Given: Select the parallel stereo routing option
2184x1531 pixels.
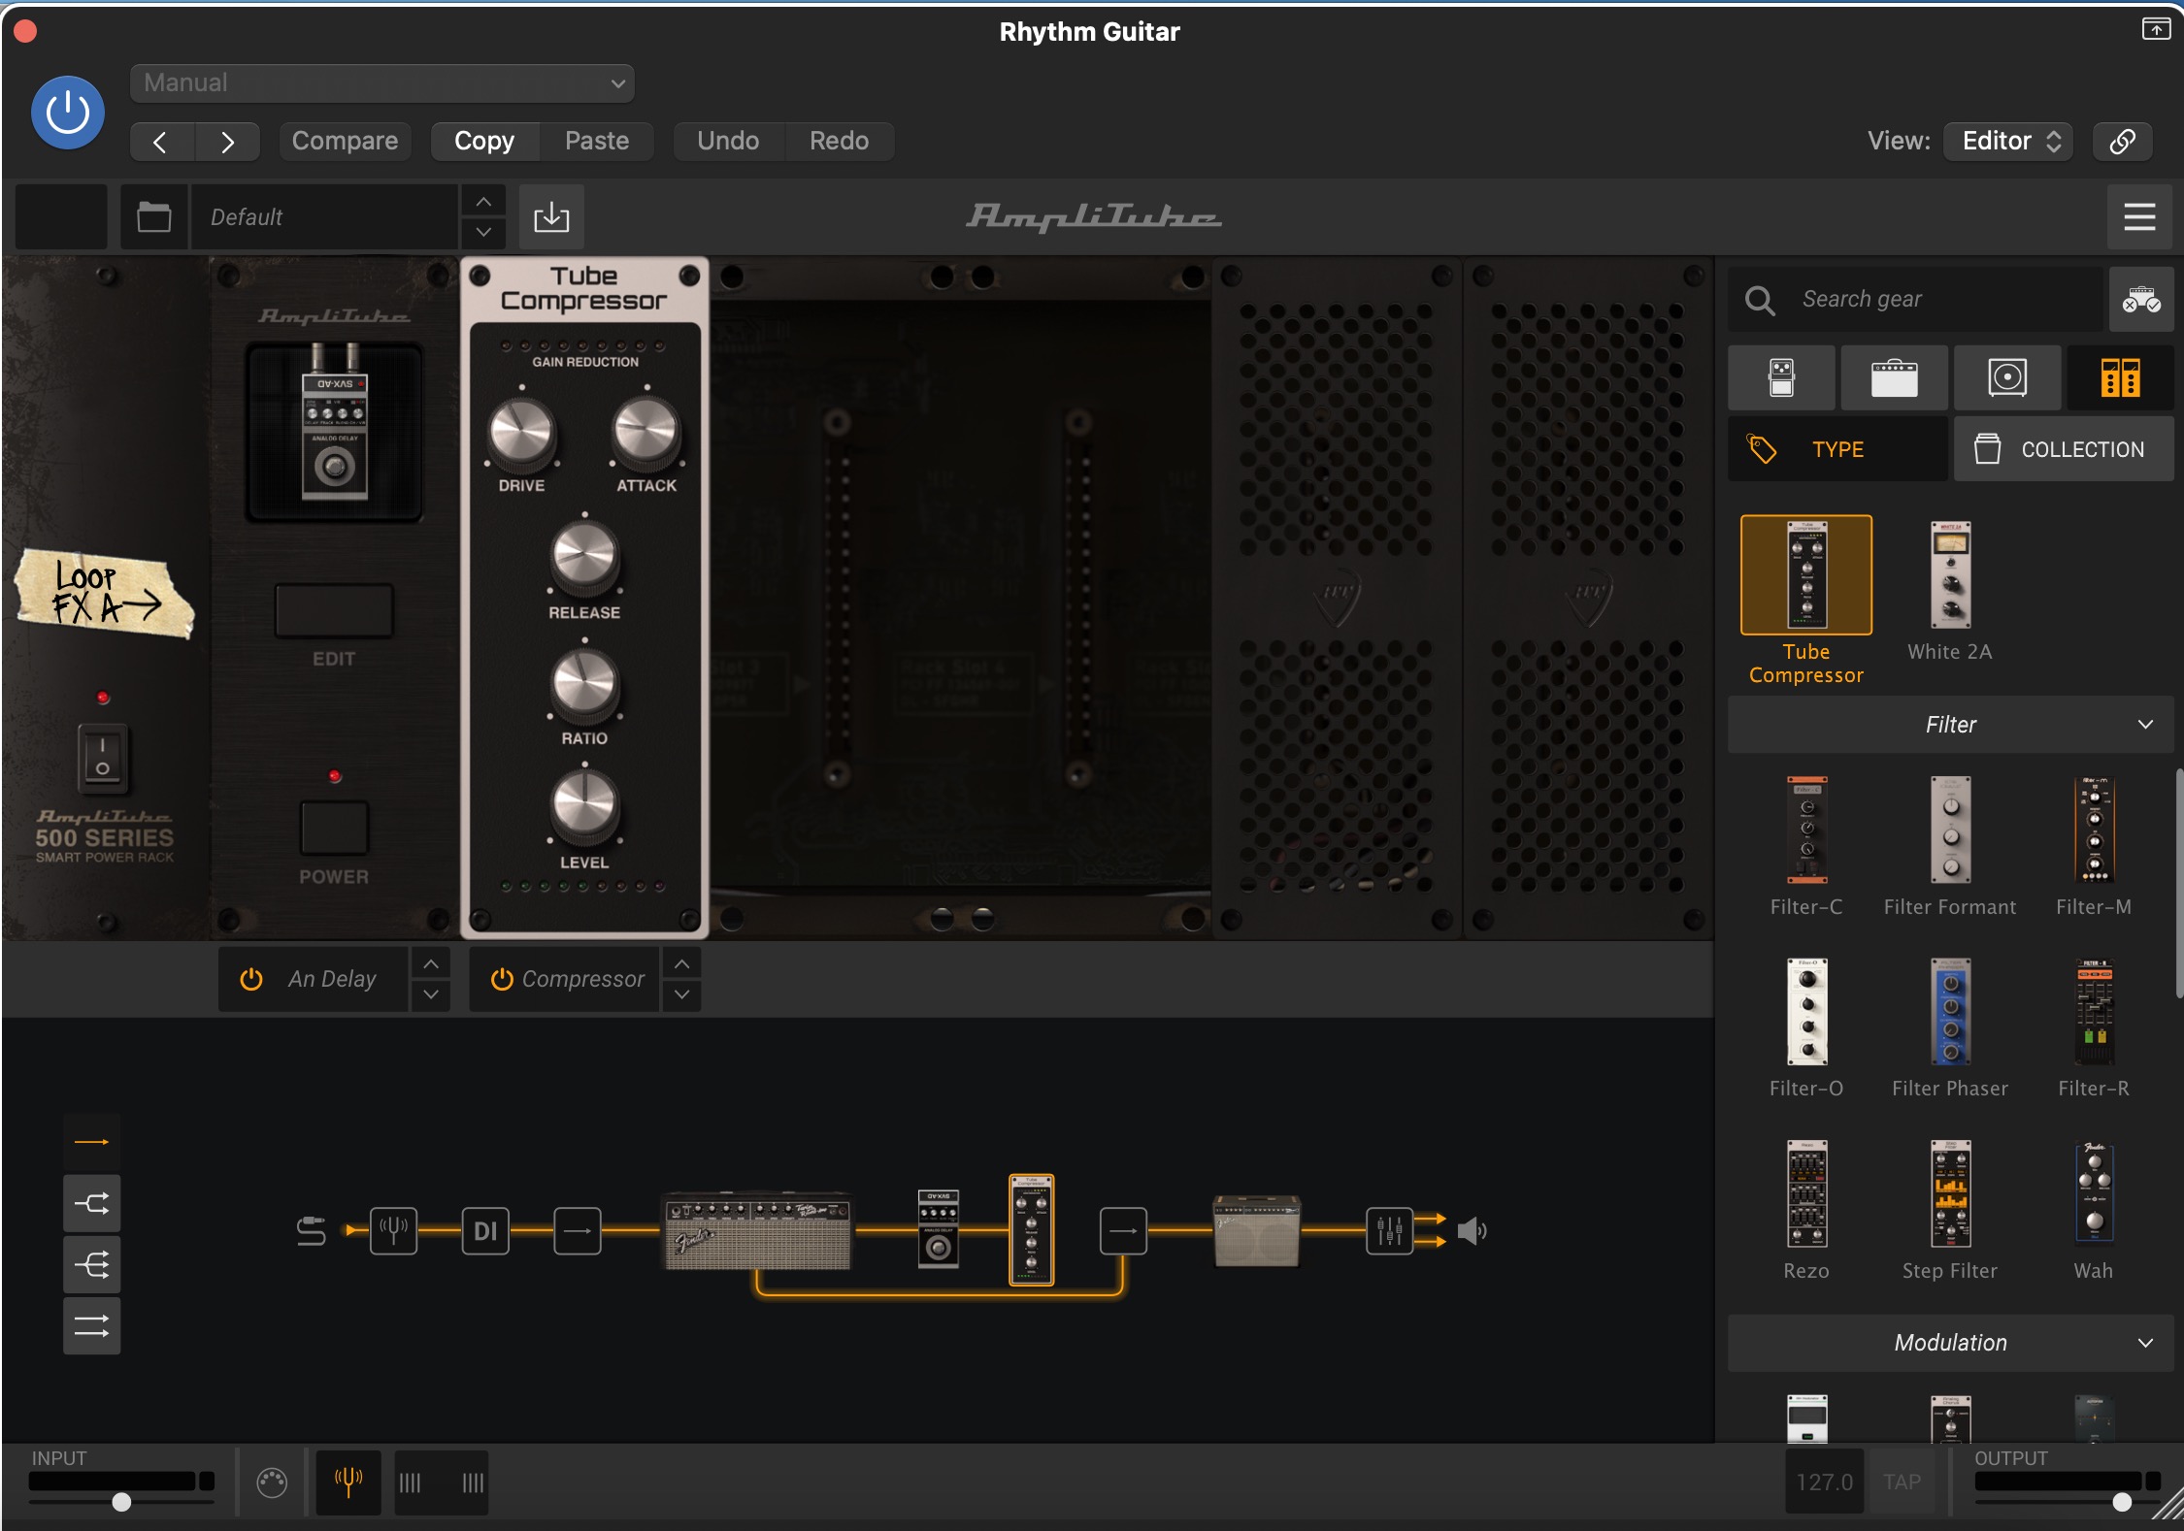Looking at the screenshot, I should tap(92, 1326).
